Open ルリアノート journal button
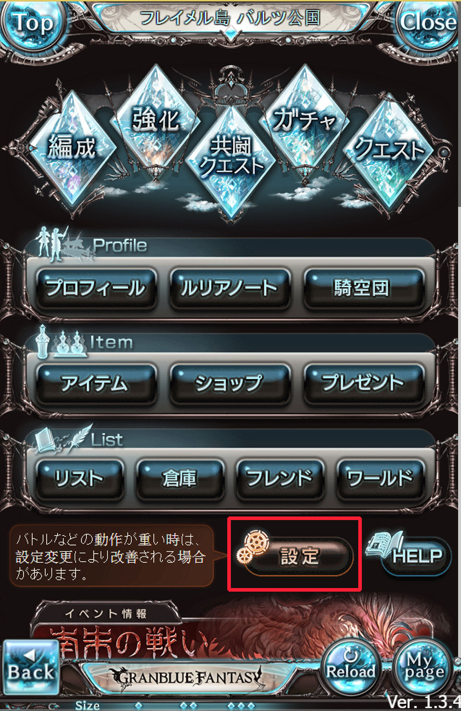Image resolution: width=461 pixels, height=711 pixels. (230, 288)
